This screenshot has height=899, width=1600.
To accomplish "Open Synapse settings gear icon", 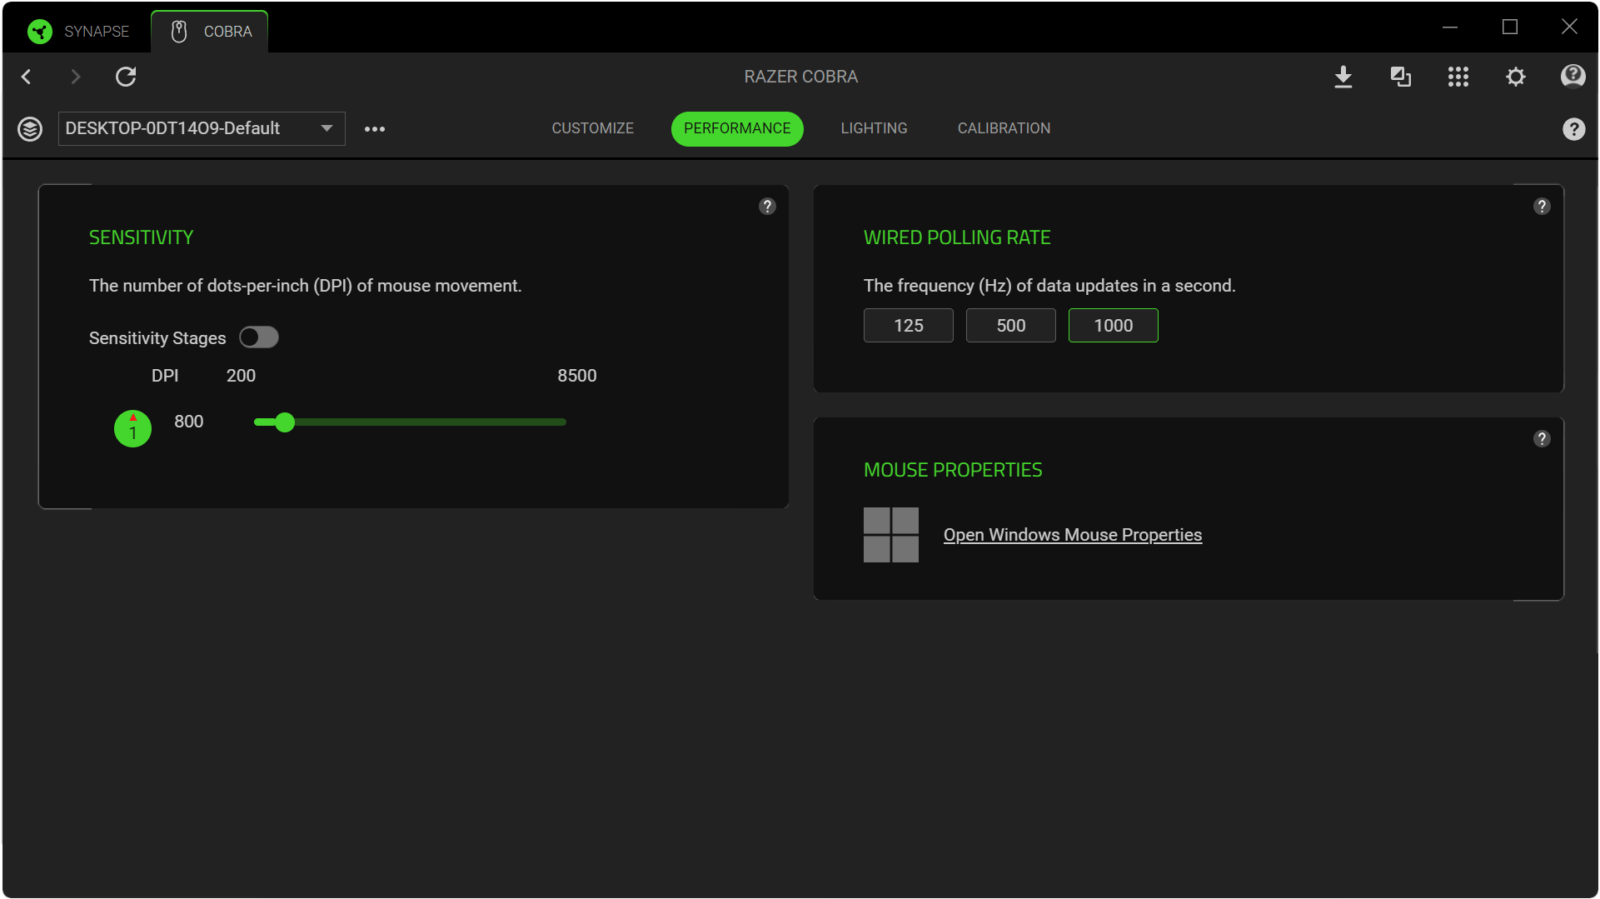I will 1515,77.
